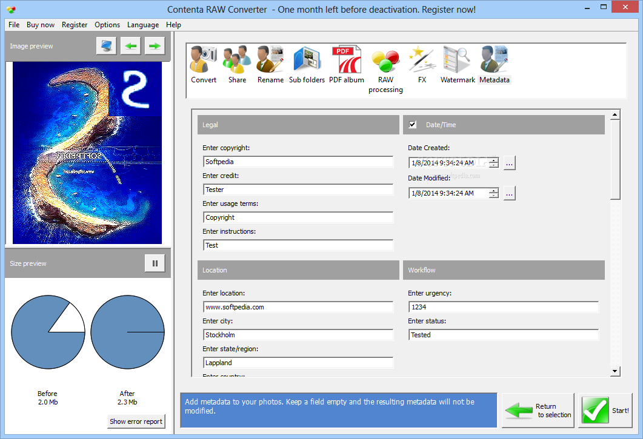Screen dimensions: 643x439
Task: Click scroll down arrow of metadata panel
Action: click(615, 371)
